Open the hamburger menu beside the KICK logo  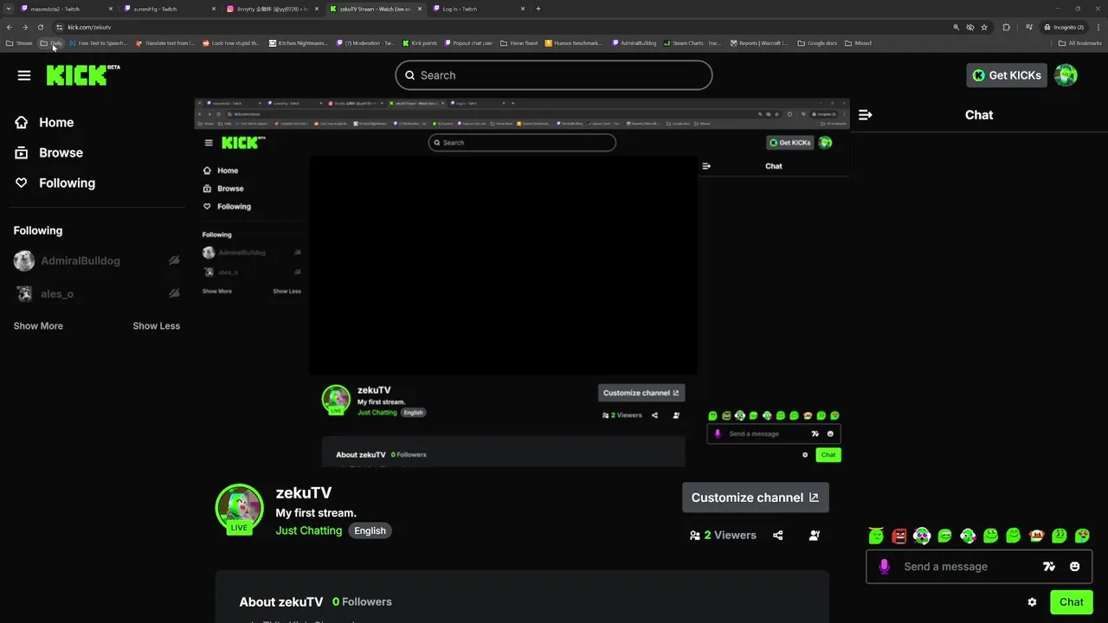tap(24, 75)
